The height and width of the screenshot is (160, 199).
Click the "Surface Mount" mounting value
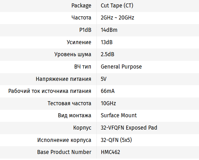click(119, 116)
